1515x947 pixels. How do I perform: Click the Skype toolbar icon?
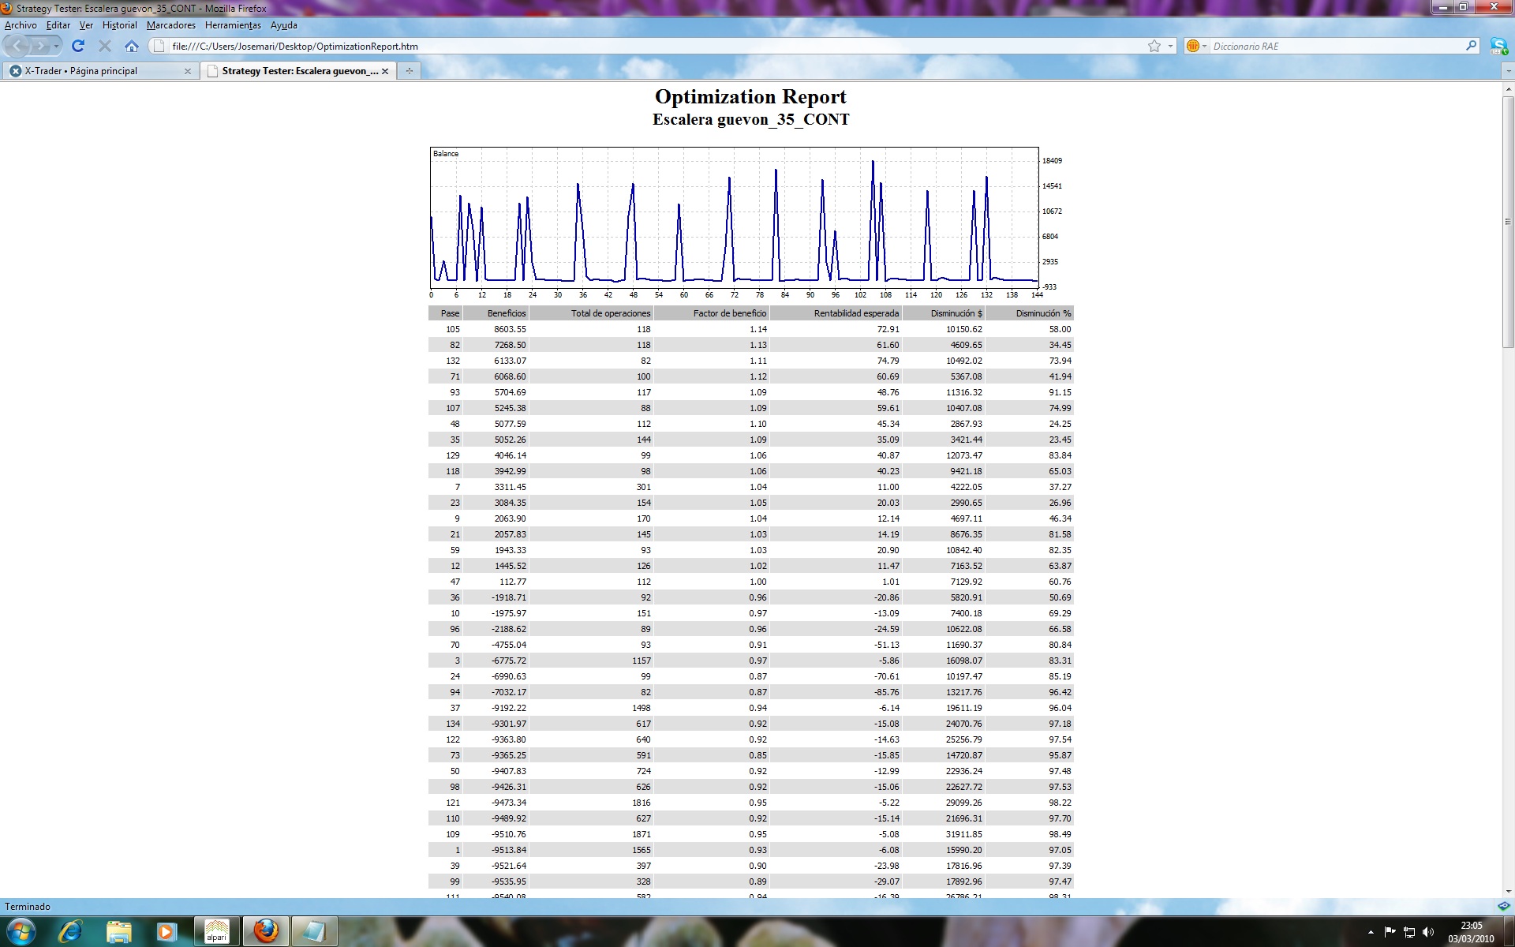coord(1498,47)
